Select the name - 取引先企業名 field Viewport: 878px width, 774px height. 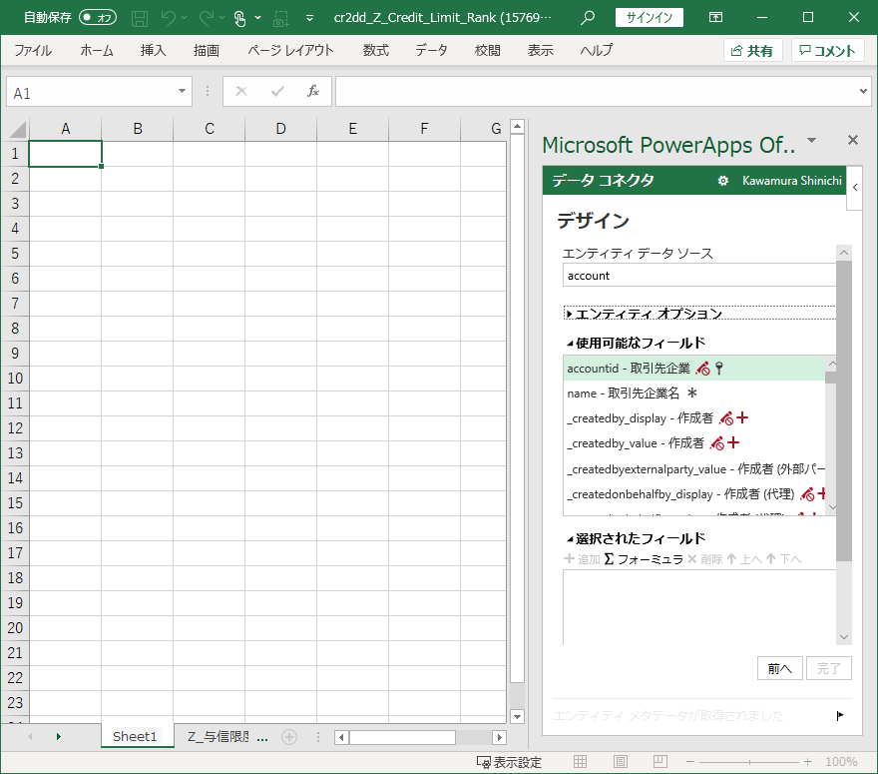click(x=693, y=393)
